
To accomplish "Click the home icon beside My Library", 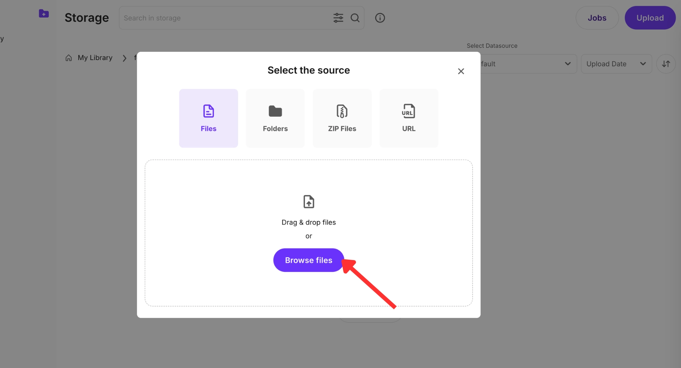I will [x=68, y=58].
